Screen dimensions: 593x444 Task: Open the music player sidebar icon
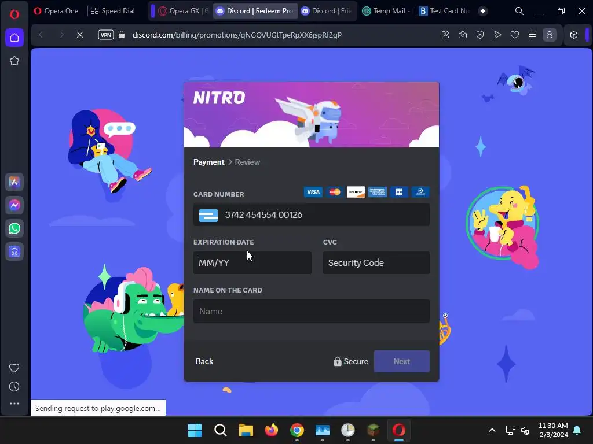pyautogui.click(x=14, y=251)
